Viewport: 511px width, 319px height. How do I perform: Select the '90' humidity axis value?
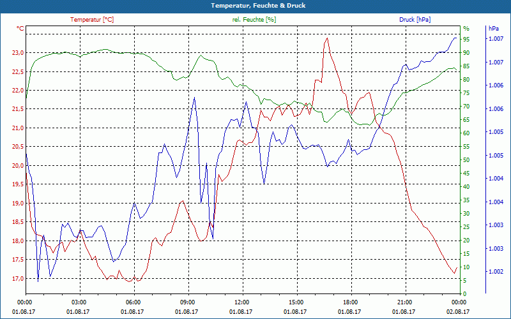[x=466, y=53]
